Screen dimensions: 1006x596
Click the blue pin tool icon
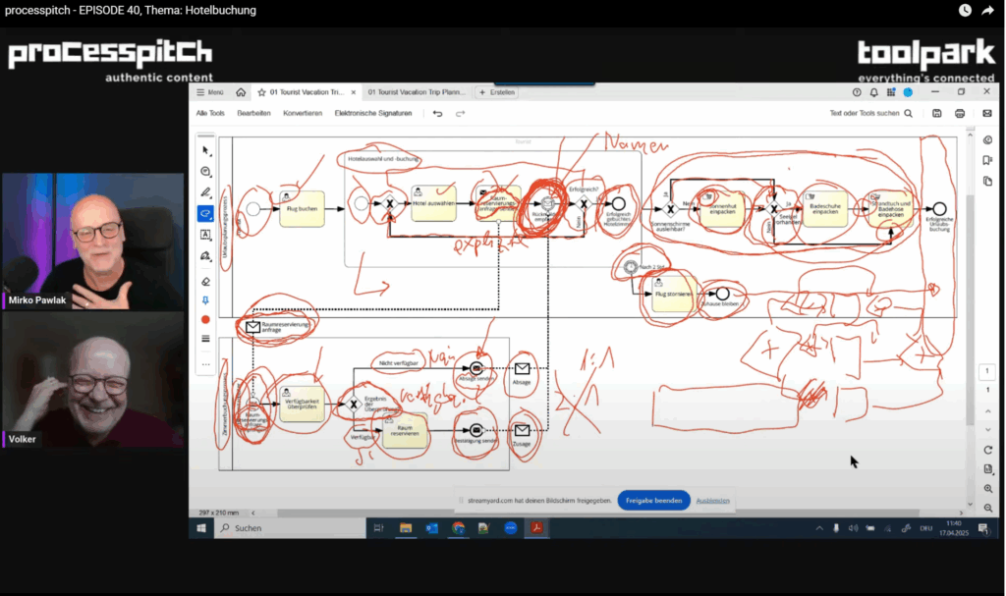205,300
